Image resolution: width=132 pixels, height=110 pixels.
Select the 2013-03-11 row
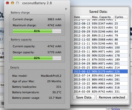pyautogui.click(x=100, y=51)
